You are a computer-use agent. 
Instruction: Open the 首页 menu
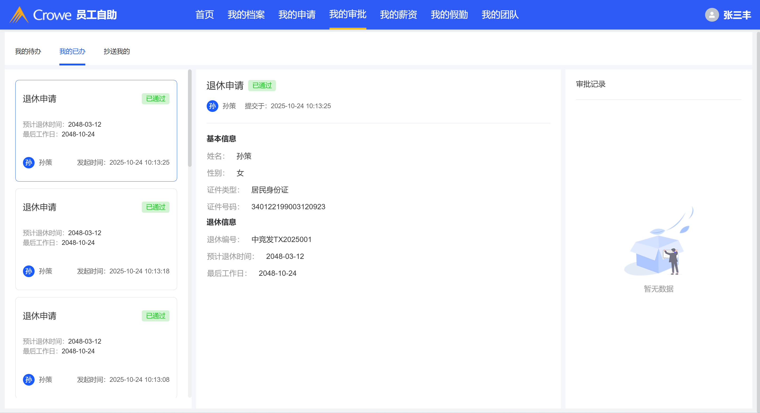(x=205, y=15)
